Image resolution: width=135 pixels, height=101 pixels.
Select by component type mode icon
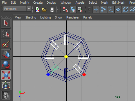pyautogui.click(x=80, y=10)
